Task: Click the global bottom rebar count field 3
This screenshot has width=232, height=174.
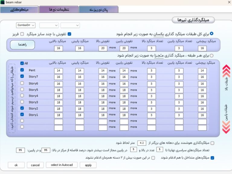Action: tap(179, 48)
